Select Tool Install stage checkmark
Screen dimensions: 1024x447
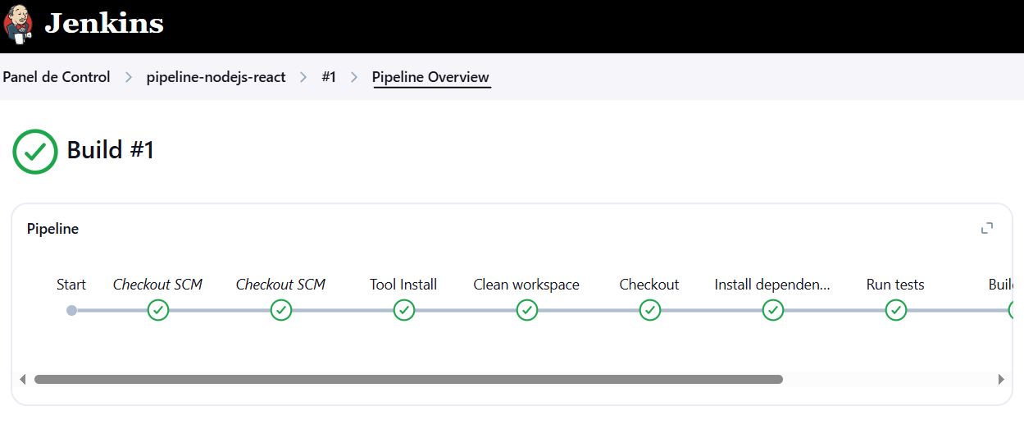404,310
